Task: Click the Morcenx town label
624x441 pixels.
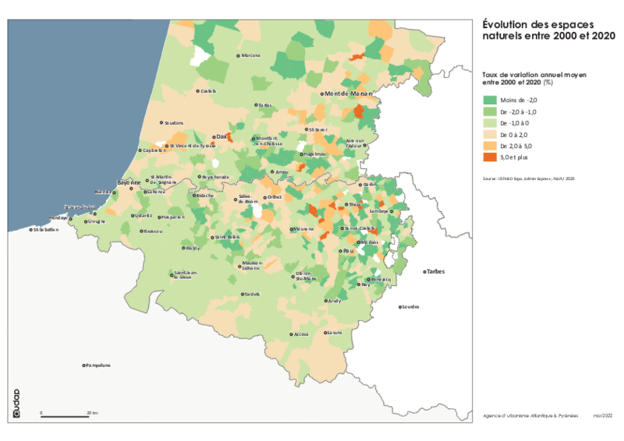Action: 250,55
